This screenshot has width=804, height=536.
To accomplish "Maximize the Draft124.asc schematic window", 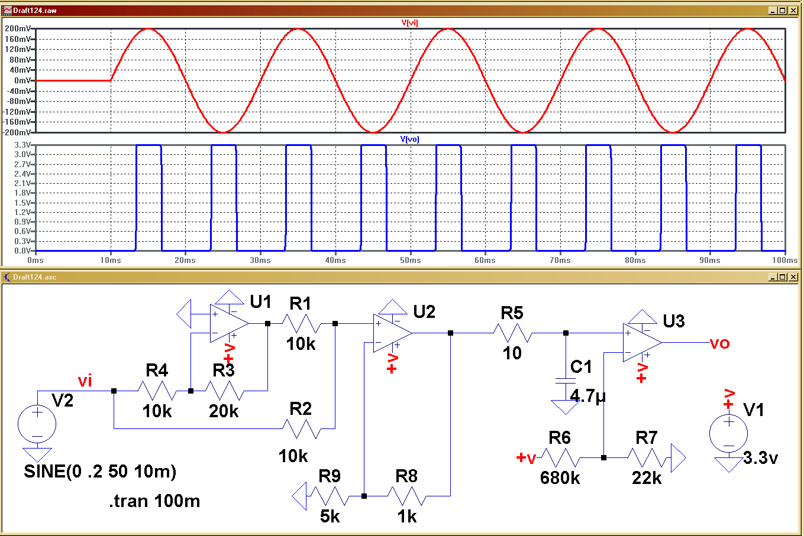I will (x=783, y=277).
